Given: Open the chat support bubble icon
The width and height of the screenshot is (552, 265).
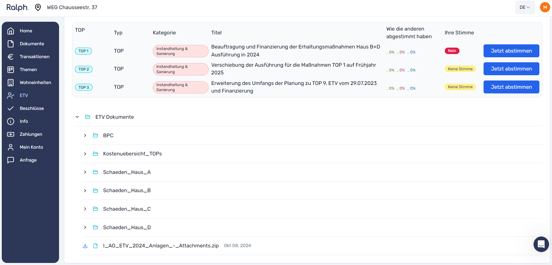Looking at the screenshot, I should tap(541, 244).
